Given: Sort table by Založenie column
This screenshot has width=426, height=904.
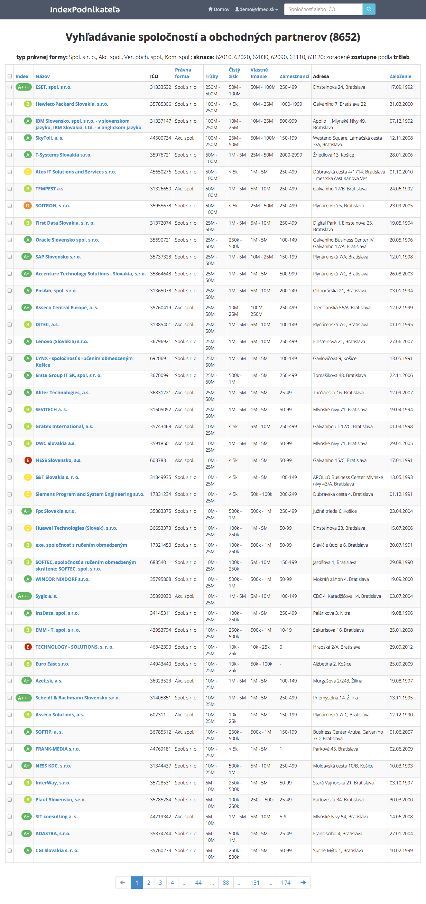Looking at the screenshot, I should click(x=400, y=76).
